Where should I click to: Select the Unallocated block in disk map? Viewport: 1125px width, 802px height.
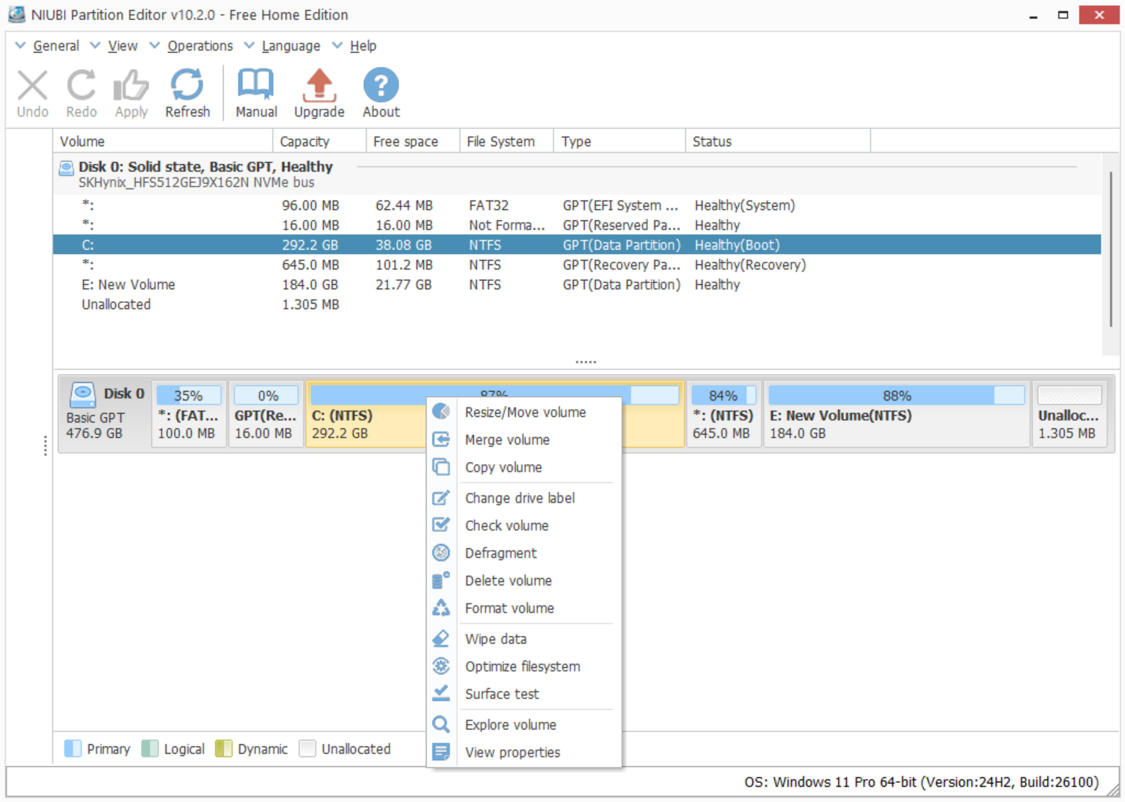[1069, 414]
